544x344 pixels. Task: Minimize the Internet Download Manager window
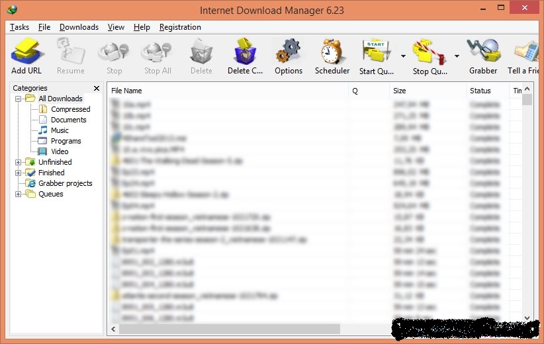[x=483, y=9]
